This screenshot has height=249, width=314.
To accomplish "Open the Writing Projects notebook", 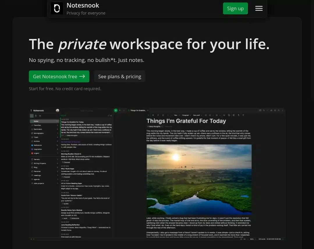I will click(x=45, y=163).
